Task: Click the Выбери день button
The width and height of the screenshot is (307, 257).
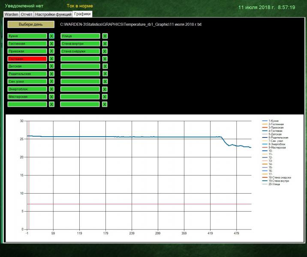Action: 31,24
